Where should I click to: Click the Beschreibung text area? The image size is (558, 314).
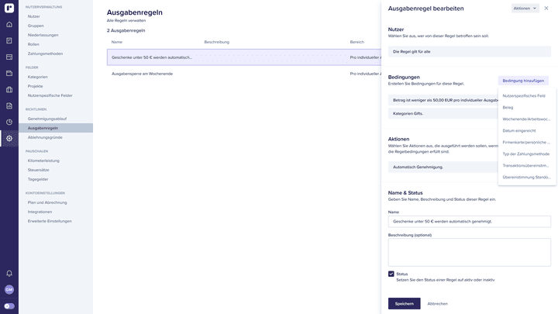tap(470, 253)
